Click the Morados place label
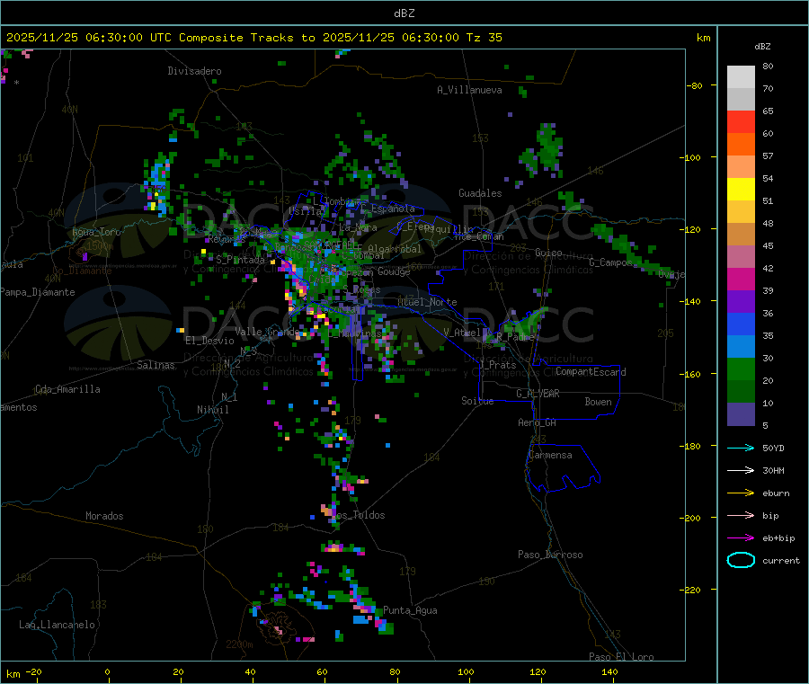The image size is (809, 684). pos(104,516)
